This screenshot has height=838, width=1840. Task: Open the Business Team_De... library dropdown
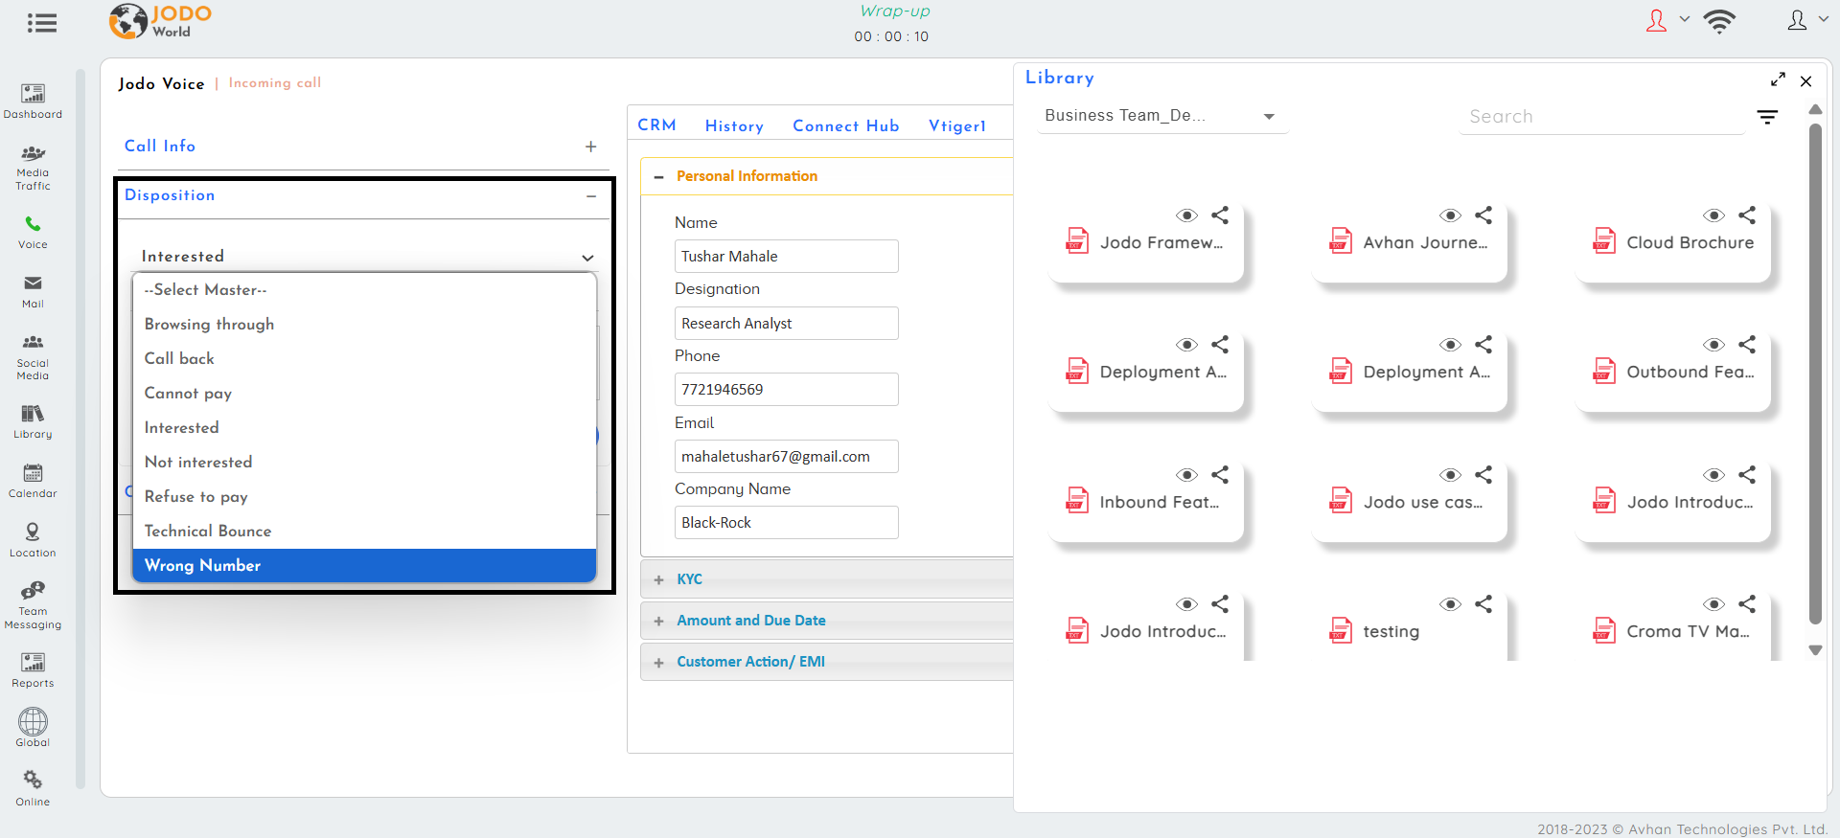point(1161,116)
